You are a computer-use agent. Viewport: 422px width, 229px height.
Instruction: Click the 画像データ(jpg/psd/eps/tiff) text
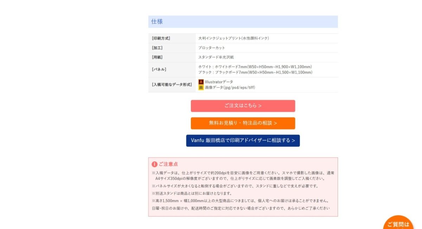[230, 88]
